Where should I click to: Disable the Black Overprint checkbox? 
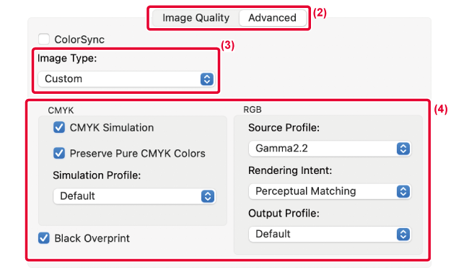click(x=44, y=238)
